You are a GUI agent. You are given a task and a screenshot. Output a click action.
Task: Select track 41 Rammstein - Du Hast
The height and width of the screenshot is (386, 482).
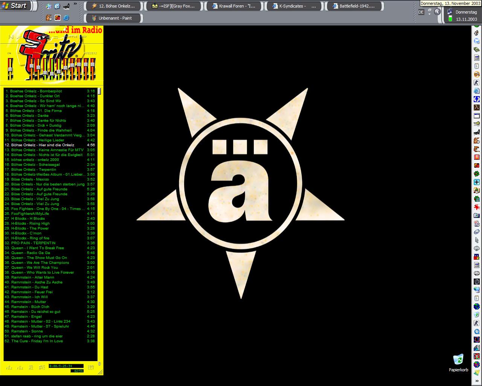pos(50,287)
